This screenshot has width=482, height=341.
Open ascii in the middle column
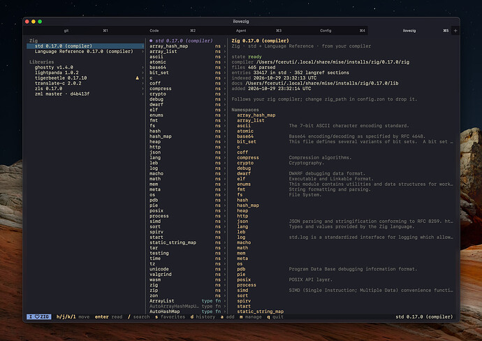click(156, 57)
